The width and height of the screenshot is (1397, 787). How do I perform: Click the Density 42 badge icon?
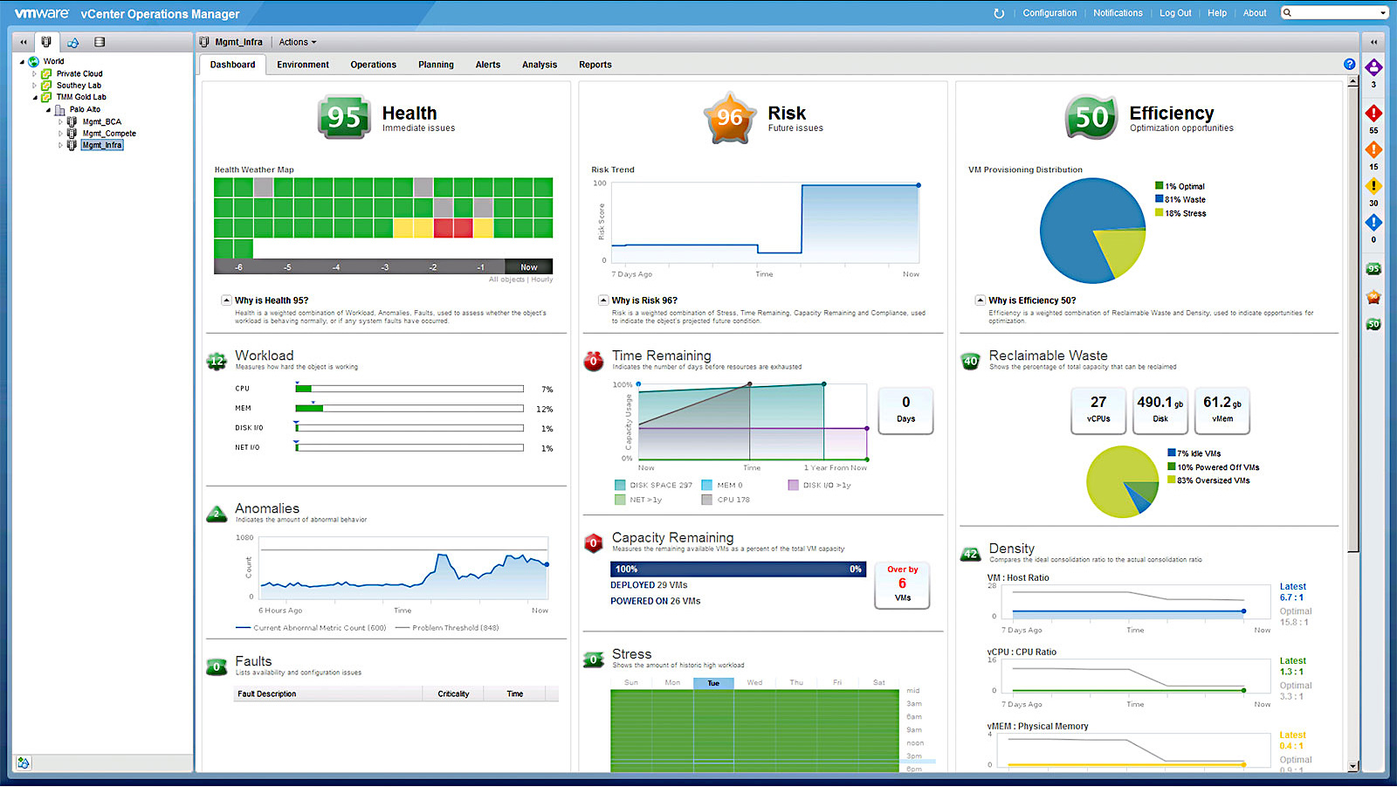[970, 554]
